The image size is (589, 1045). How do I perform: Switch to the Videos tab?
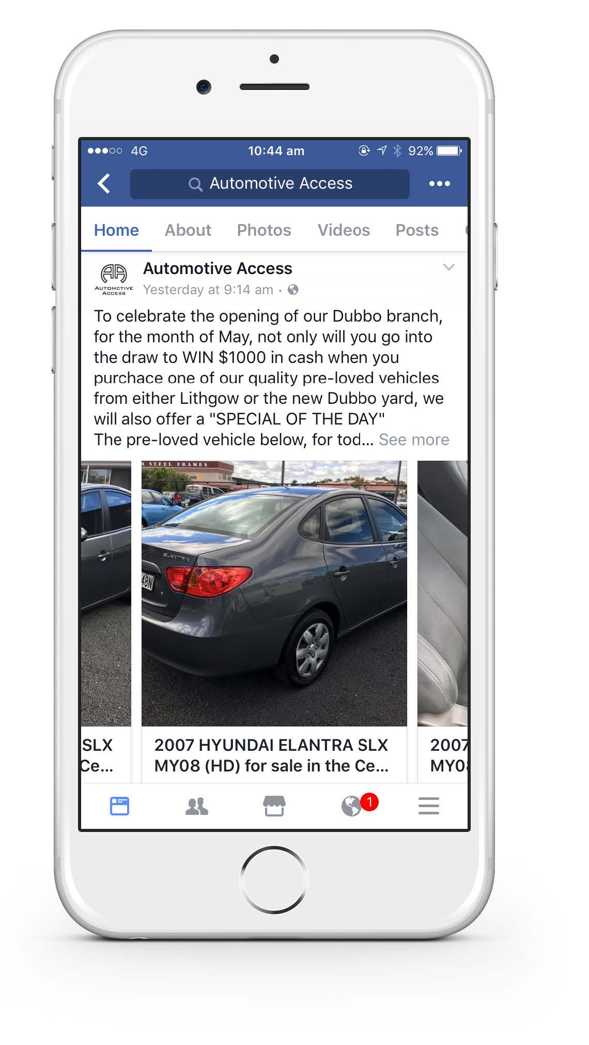tap(344, 230)
